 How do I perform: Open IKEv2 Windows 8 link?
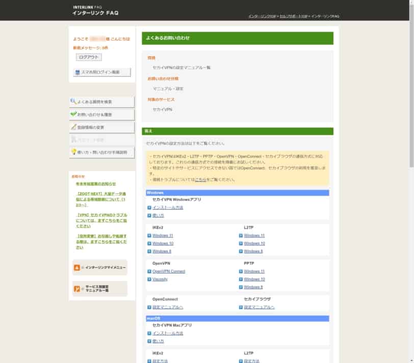click(162, 252)
